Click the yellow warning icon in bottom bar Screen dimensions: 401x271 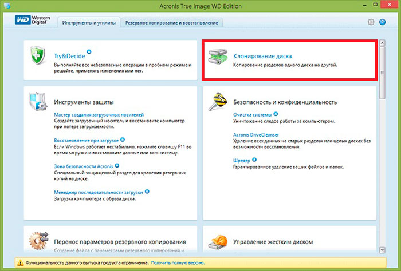coord(20,262)
